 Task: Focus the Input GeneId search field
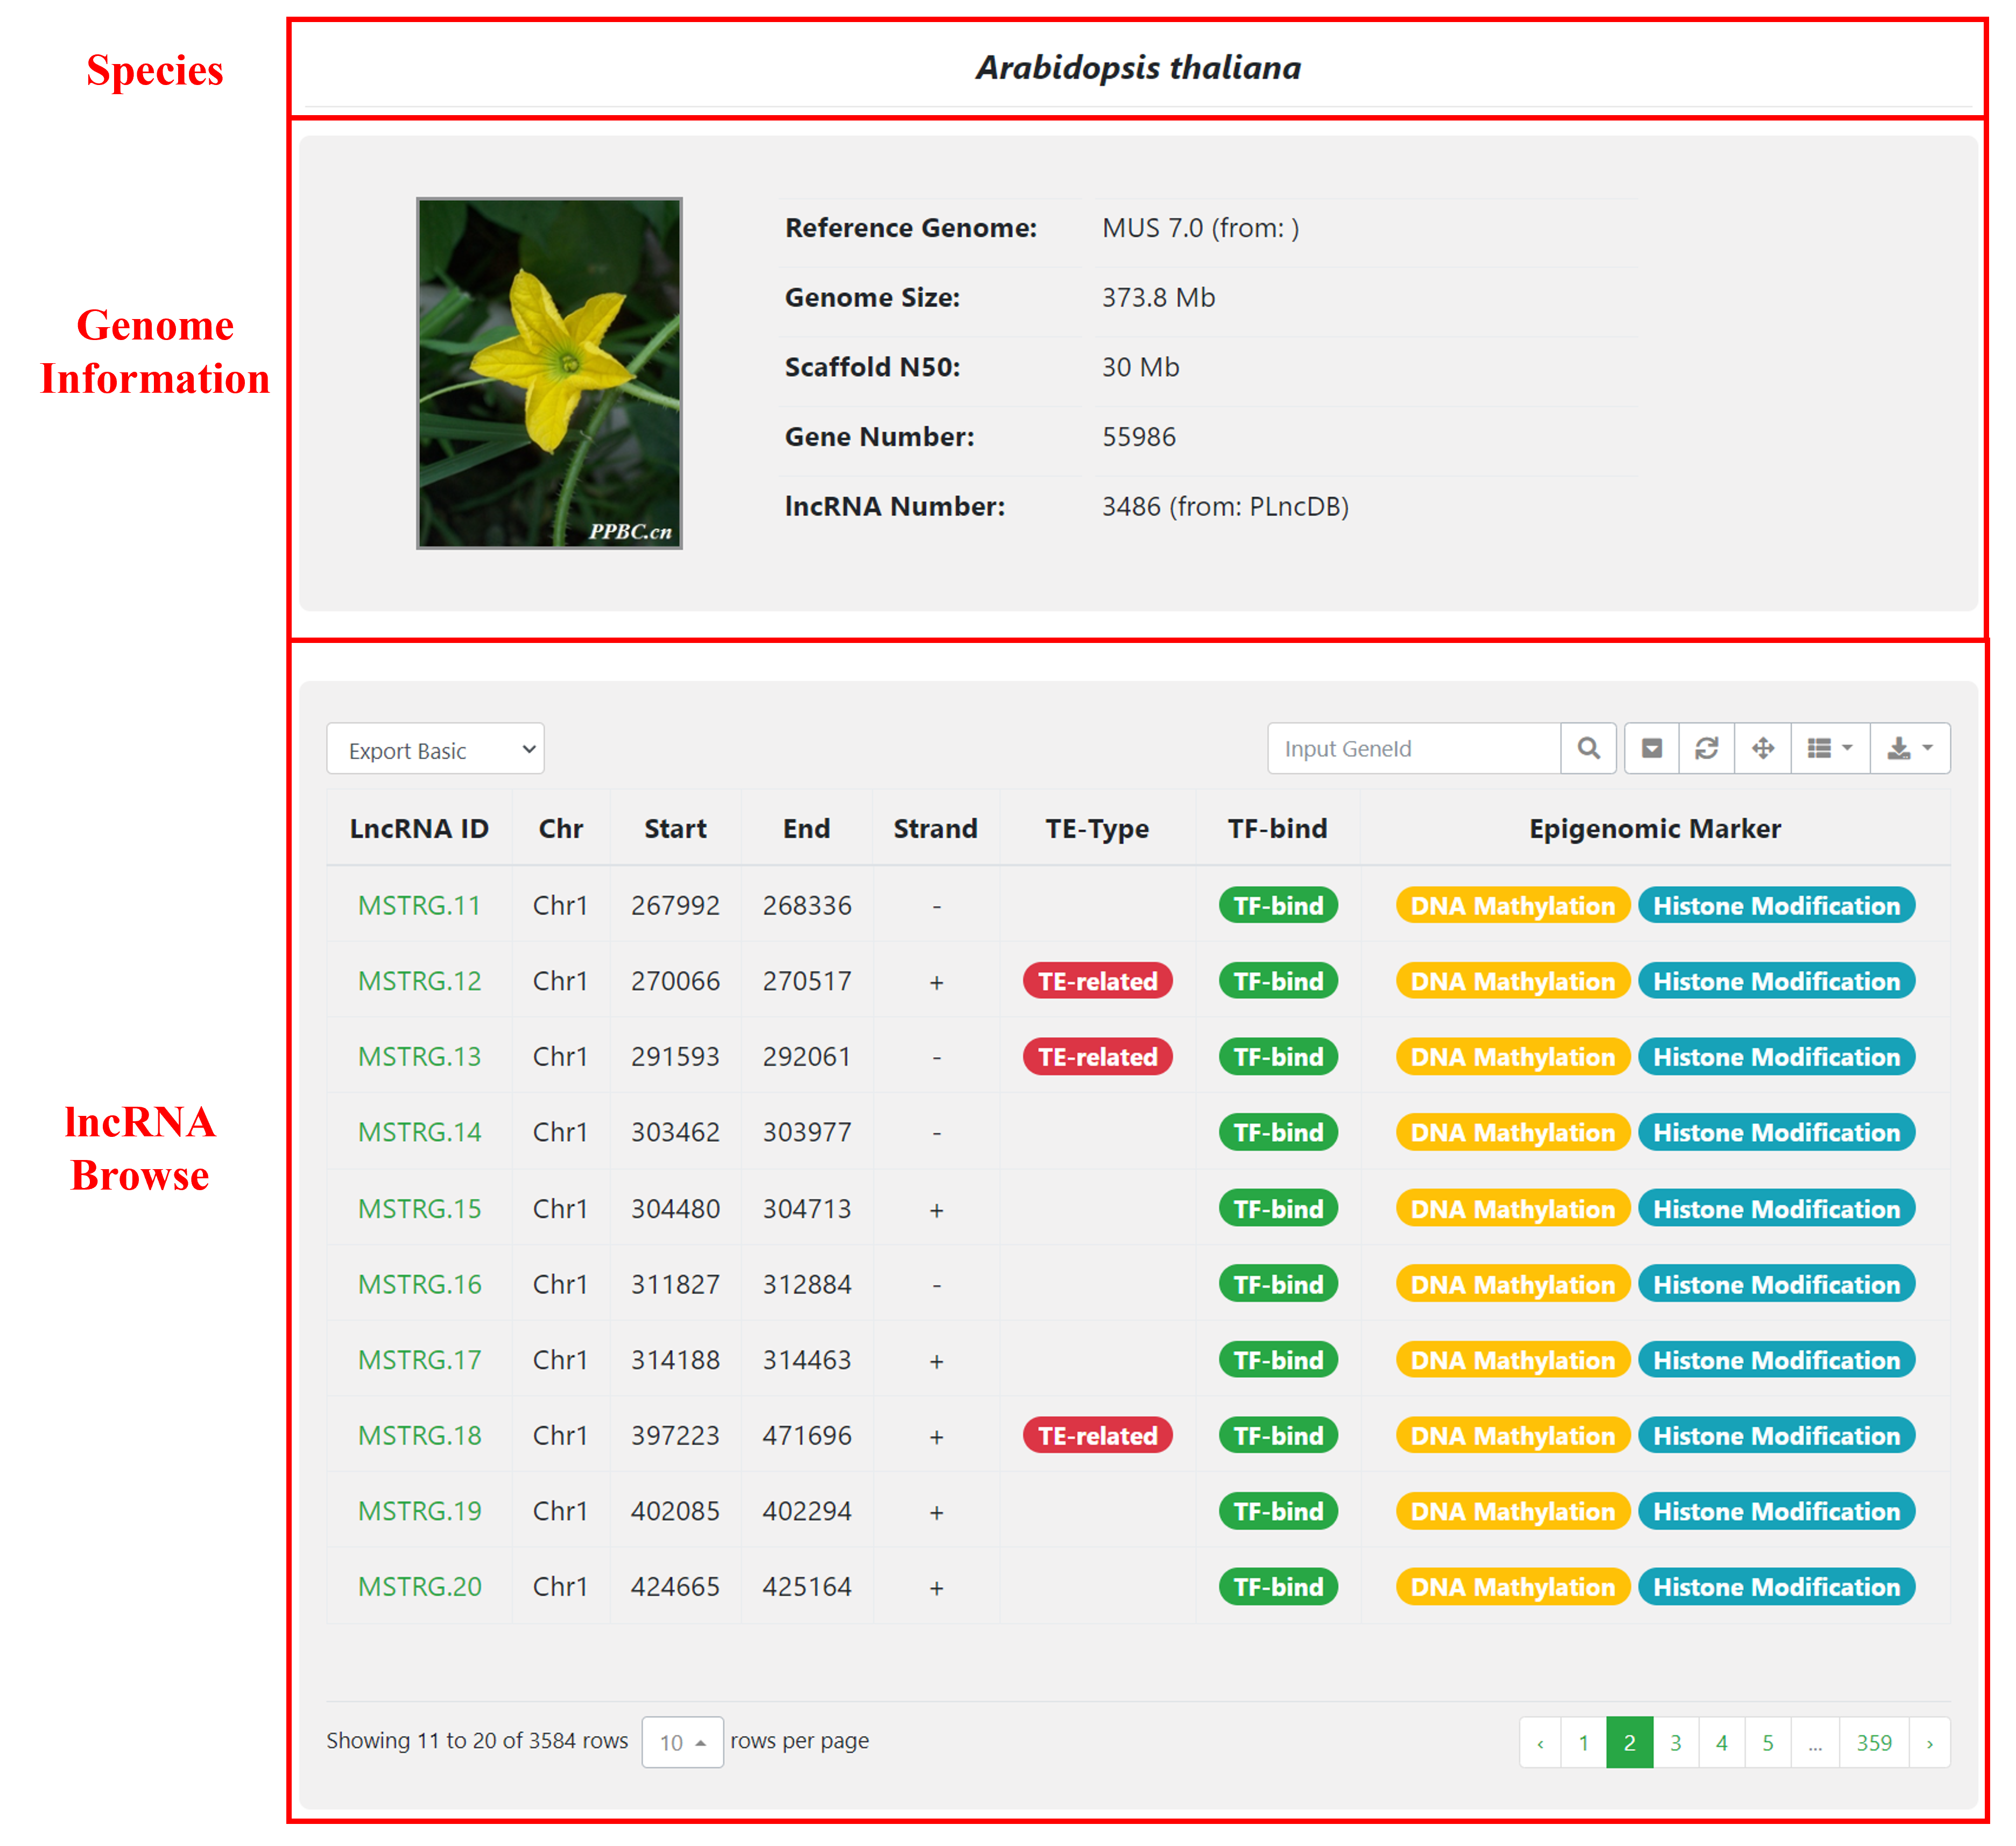click(x=1413, y=748)
